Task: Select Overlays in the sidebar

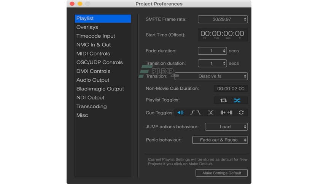Action: [87, 27]
